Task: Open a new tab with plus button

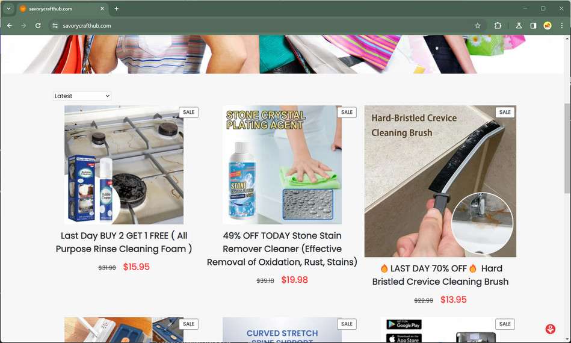Action: 117,9
